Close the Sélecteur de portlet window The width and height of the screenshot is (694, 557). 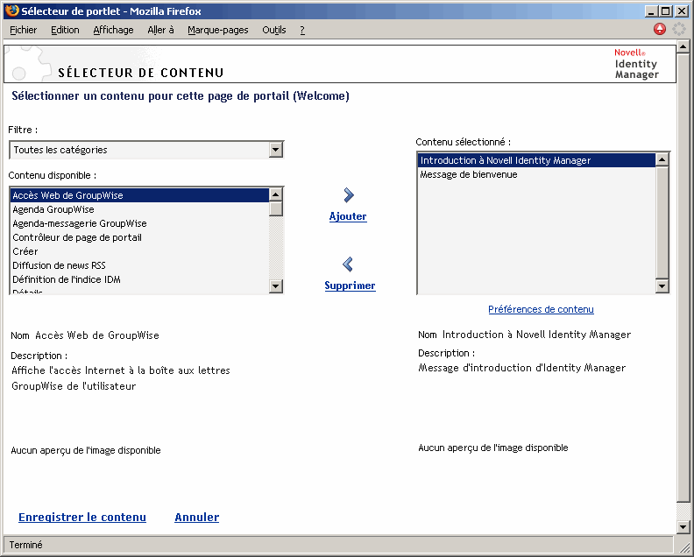click(682, 11)
